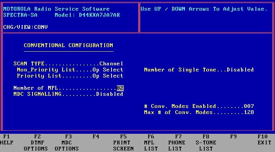Click MDC SIGNALLING value Disabled
This screenshot has height=152, width=275.
(110, 94)
